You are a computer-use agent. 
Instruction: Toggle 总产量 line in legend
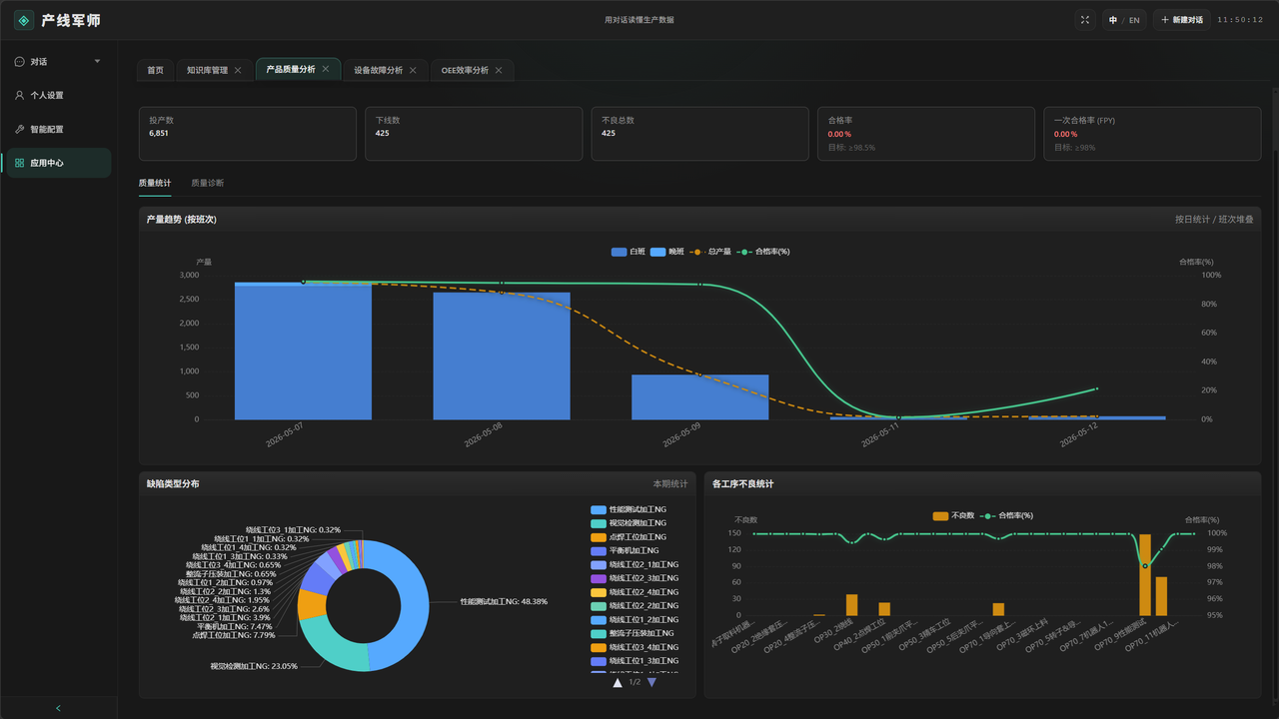[711, 252]
